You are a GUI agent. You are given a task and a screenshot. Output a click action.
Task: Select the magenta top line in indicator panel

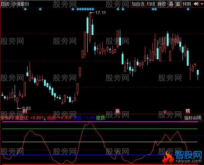[100, 122]
